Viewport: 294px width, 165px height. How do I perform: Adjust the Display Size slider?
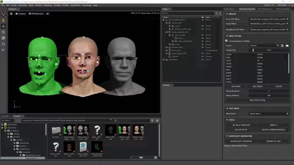pyautogui.click(x=269, y=50)
